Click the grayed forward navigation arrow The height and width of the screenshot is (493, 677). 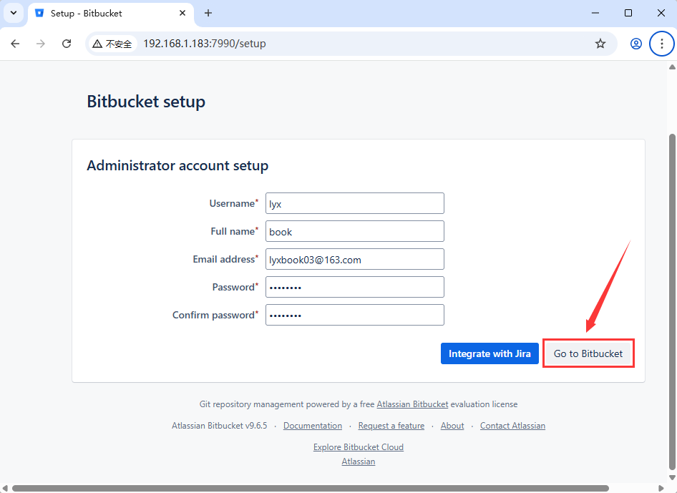click(x=41, y=43)
